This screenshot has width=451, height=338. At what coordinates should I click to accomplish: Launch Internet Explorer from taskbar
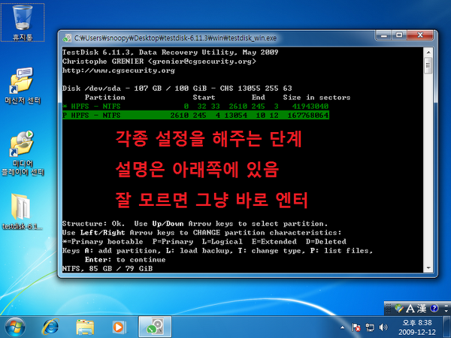click(50, 327)
